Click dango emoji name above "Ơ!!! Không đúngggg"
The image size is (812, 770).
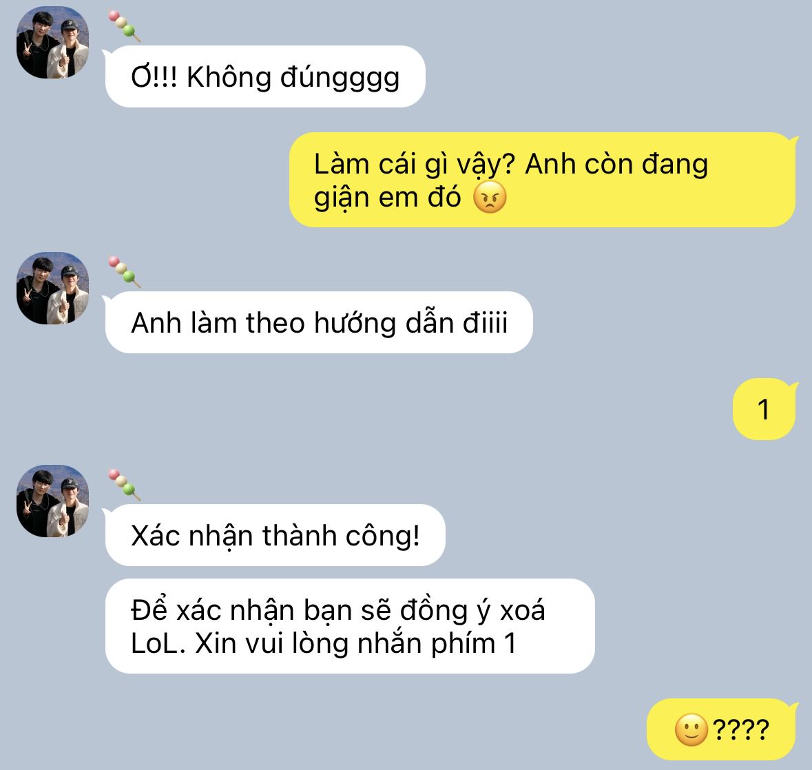(124, 26)
